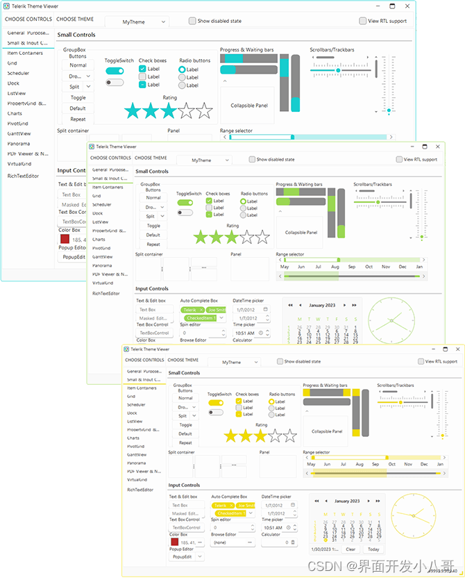465x580 pixels.
Task: Click the Today button in yellow window
Action: pyautogui.click(x=373, y=549)
